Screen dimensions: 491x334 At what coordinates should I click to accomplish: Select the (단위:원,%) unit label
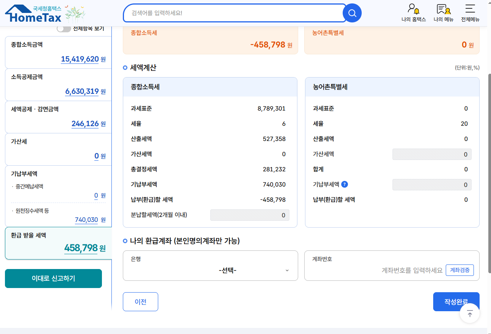(x=467, y=68)
